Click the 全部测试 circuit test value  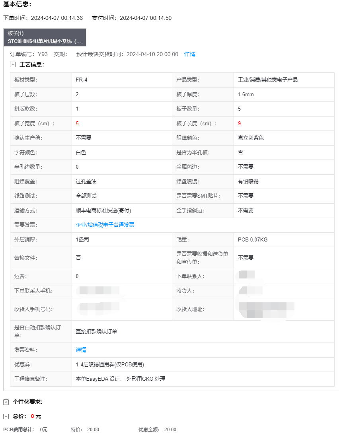tap(86, 196)
